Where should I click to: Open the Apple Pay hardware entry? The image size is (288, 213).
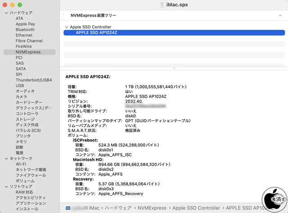click(x=25, y=24)
